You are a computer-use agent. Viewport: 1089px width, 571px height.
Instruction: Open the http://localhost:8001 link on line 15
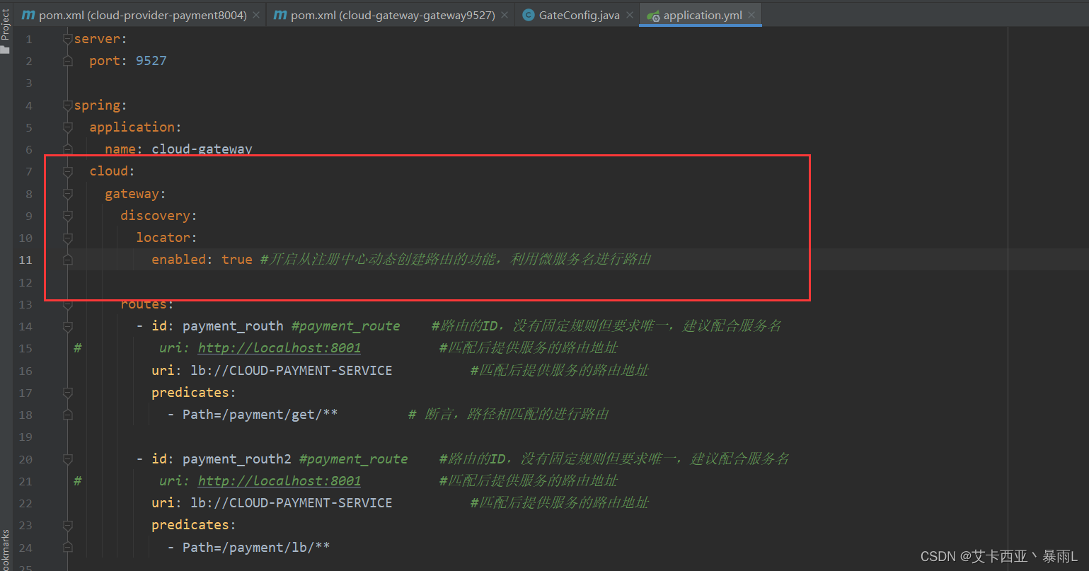[280, 348]
